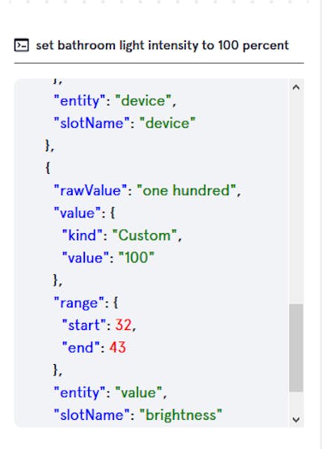The height and width of the screenshot is (449, 322).
Task: Click the scrollbar down arrow
Action: [x=296, y=420]
